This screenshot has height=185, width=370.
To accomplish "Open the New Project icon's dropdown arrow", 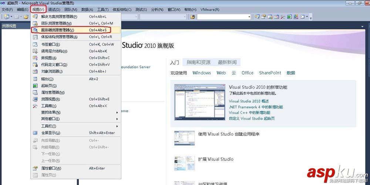I will (x=11, y=17).
